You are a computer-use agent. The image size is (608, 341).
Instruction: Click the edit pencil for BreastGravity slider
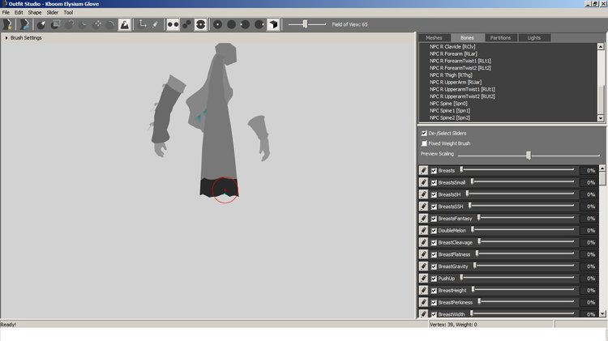coord(423,266)
